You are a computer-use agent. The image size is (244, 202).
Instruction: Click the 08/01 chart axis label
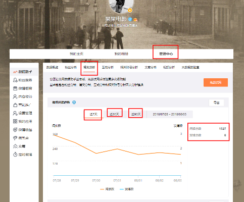tap(138, 180)
